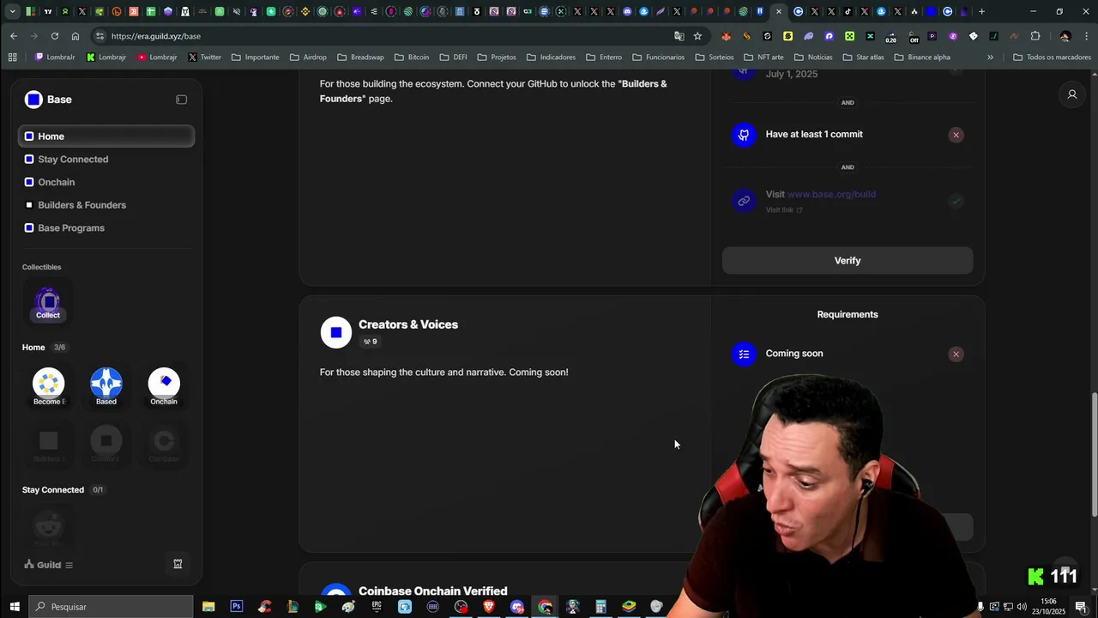Open the Based role badge
Screen dimensions: 1098x618
pos(106,386)
